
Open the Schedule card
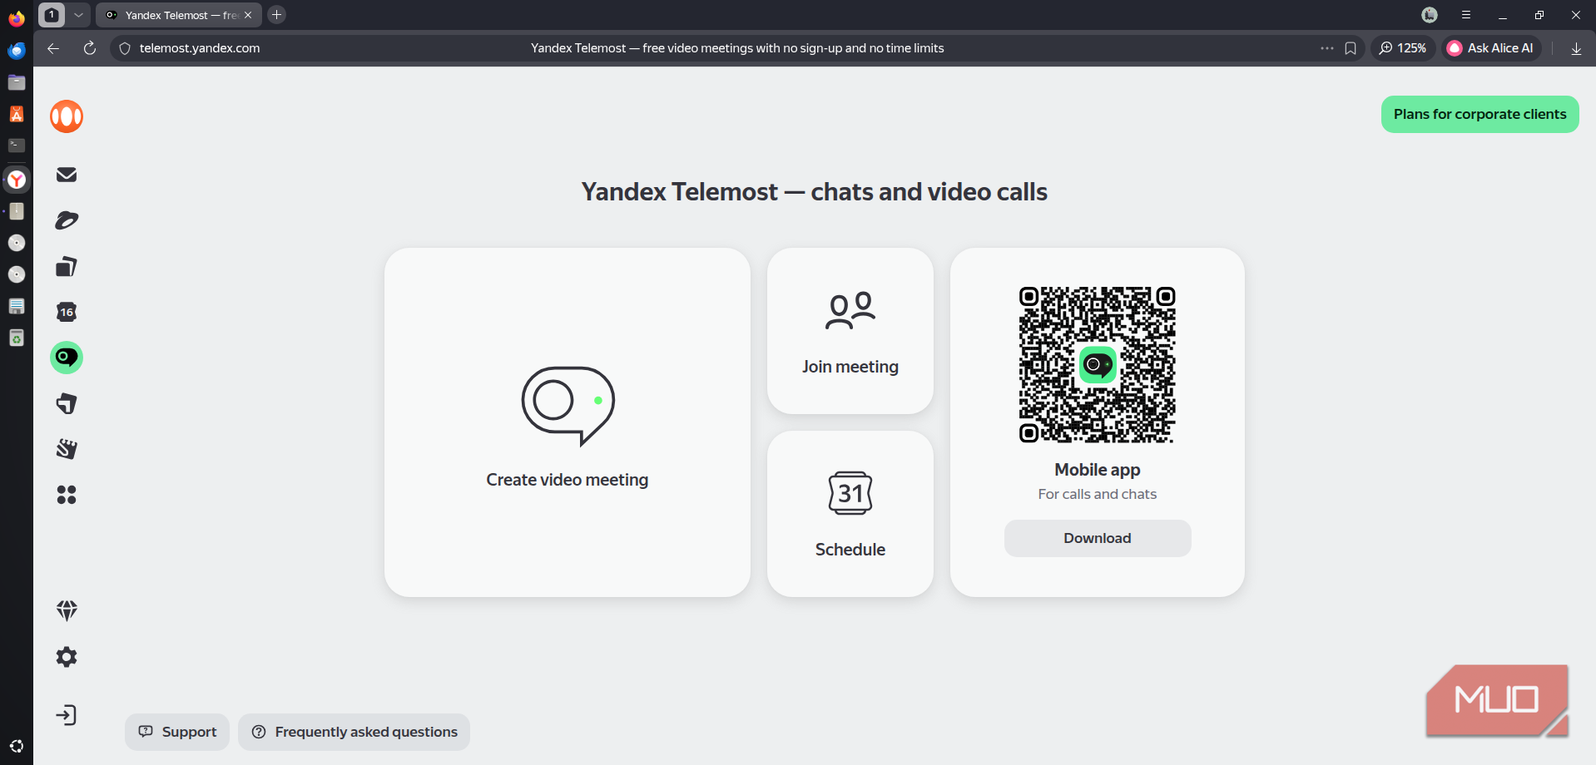850,514
